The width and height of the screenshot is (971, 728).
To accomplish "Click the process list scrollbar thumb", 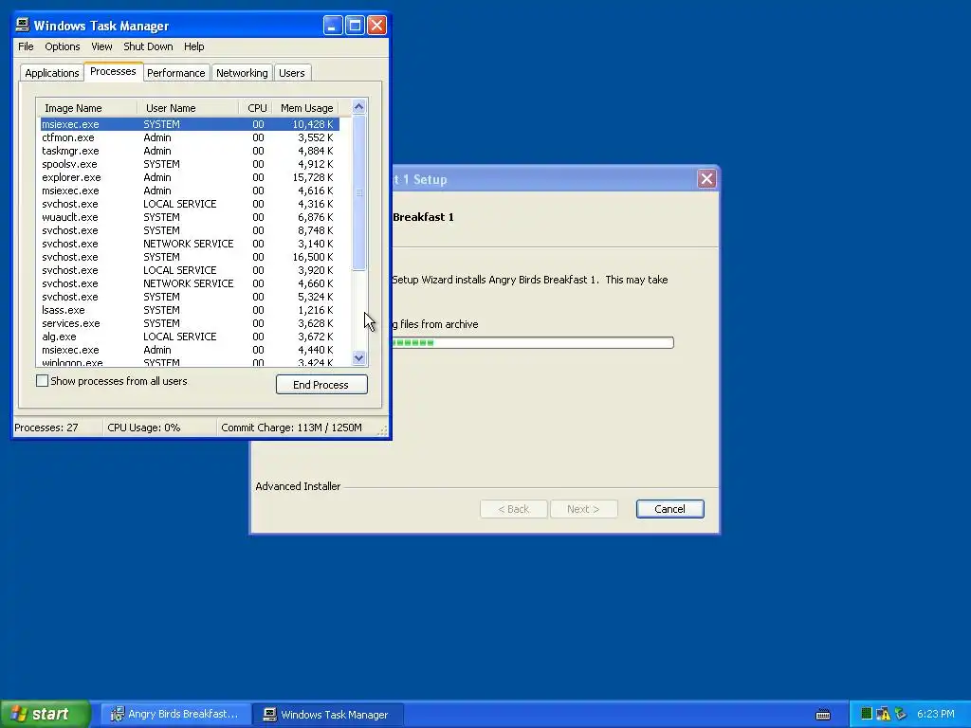I will pos(358,192).
